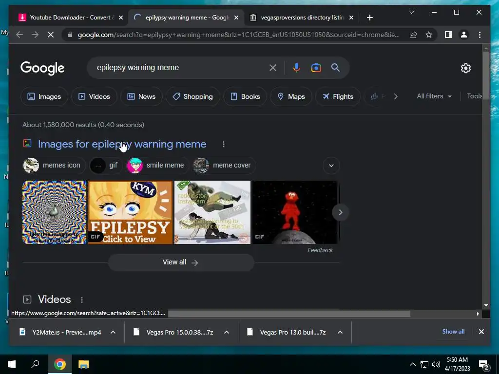This screenshot has height=374, width=499.
Task: Go back to the previous page
Action: tap(19, 35)
